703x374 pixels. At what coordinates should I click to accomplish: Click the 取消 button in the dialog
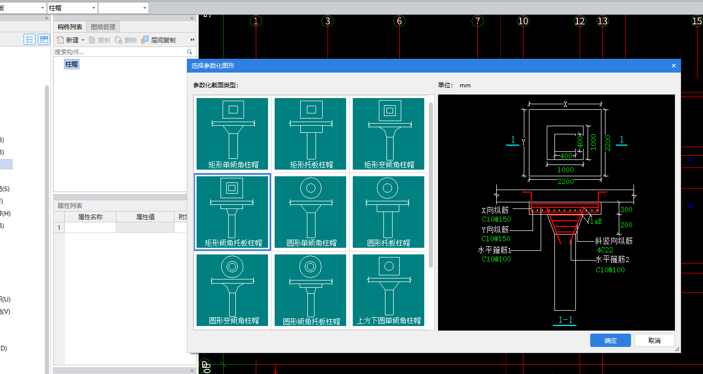(x=654, y=340)
